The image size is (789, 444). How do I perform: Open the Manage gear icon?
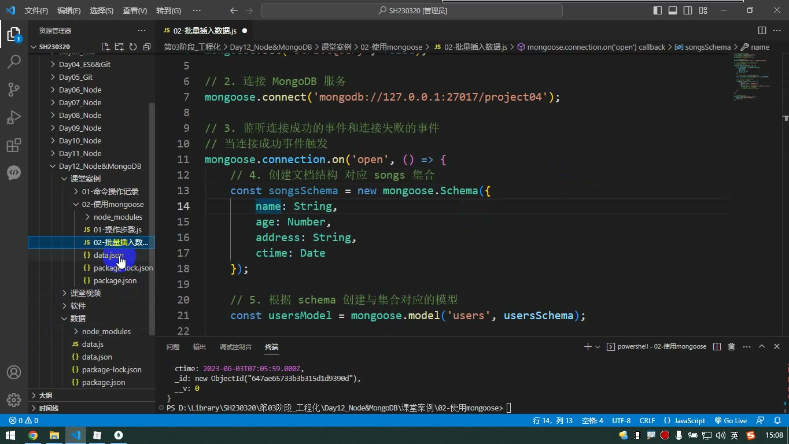14,399
